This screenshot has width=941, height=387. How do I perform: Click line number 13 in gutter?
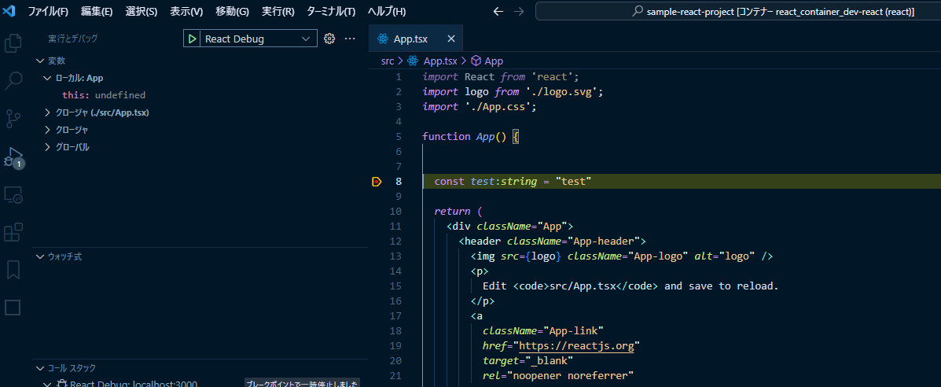click(x=395, y=256)
